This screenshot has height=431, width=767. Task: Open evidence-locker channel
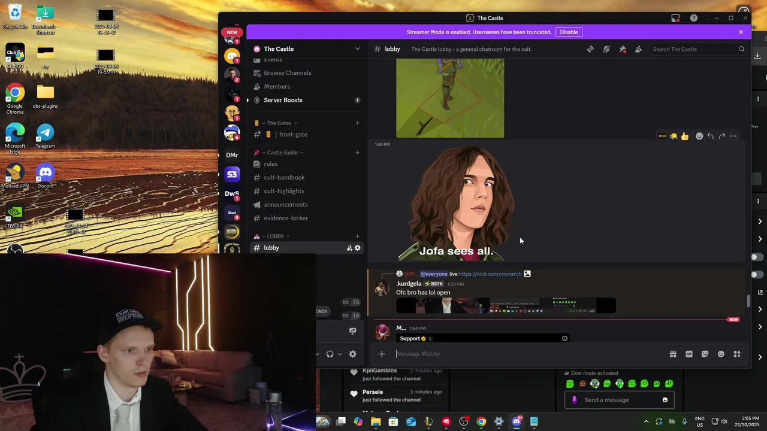[286, 218]
